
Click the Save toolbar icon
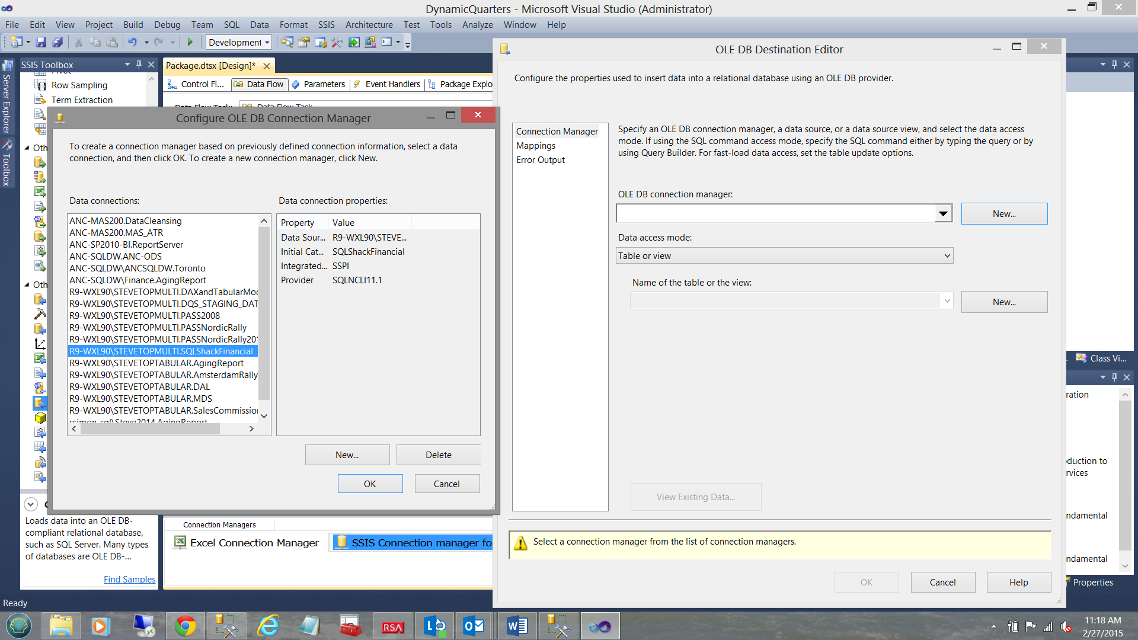(x=41, y=42)
